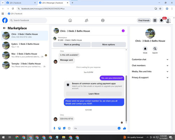The image size is (175, 140).
Task: Open the Friends icon in top navigation
Action: [86, 20]
